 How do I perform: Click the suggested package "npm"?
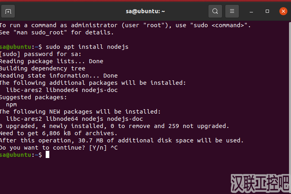click(12, 104)
